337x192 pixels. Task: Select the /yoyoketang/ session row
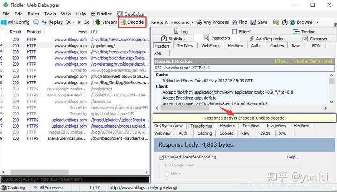pyautogui.click(x=75, y=46)
